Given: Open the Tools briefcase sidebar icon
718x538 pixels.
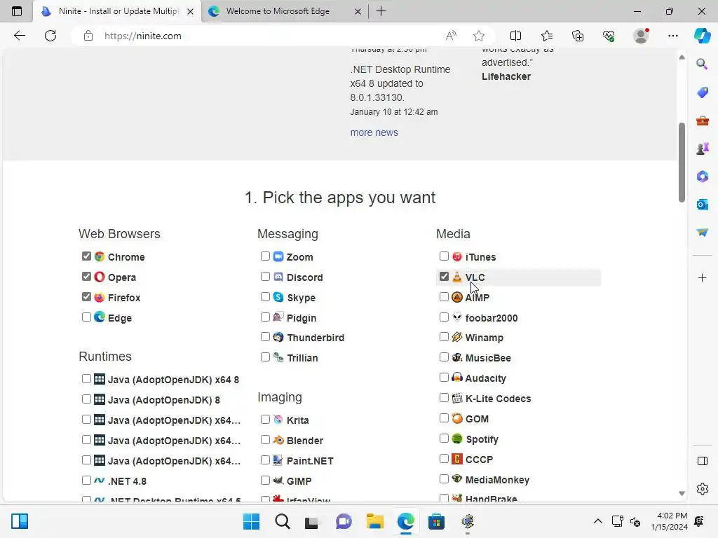Looking at the screenshot, I should [702, 120].
